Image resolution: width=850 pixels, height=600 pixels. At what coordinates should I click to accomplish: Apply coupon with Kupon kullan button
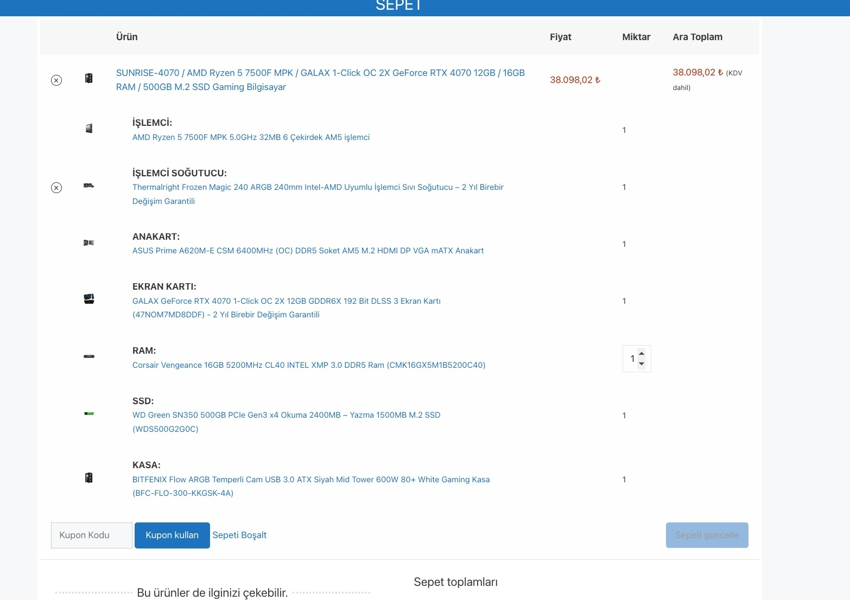(172, 535)
